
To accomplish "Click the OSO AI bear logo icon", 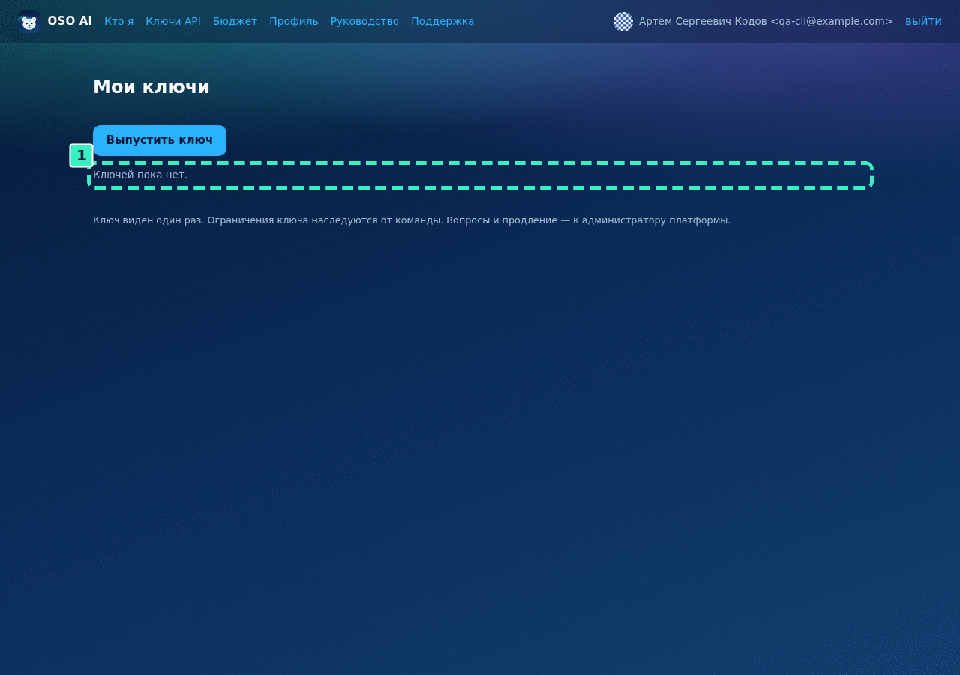I will click(x=29, y=22).
